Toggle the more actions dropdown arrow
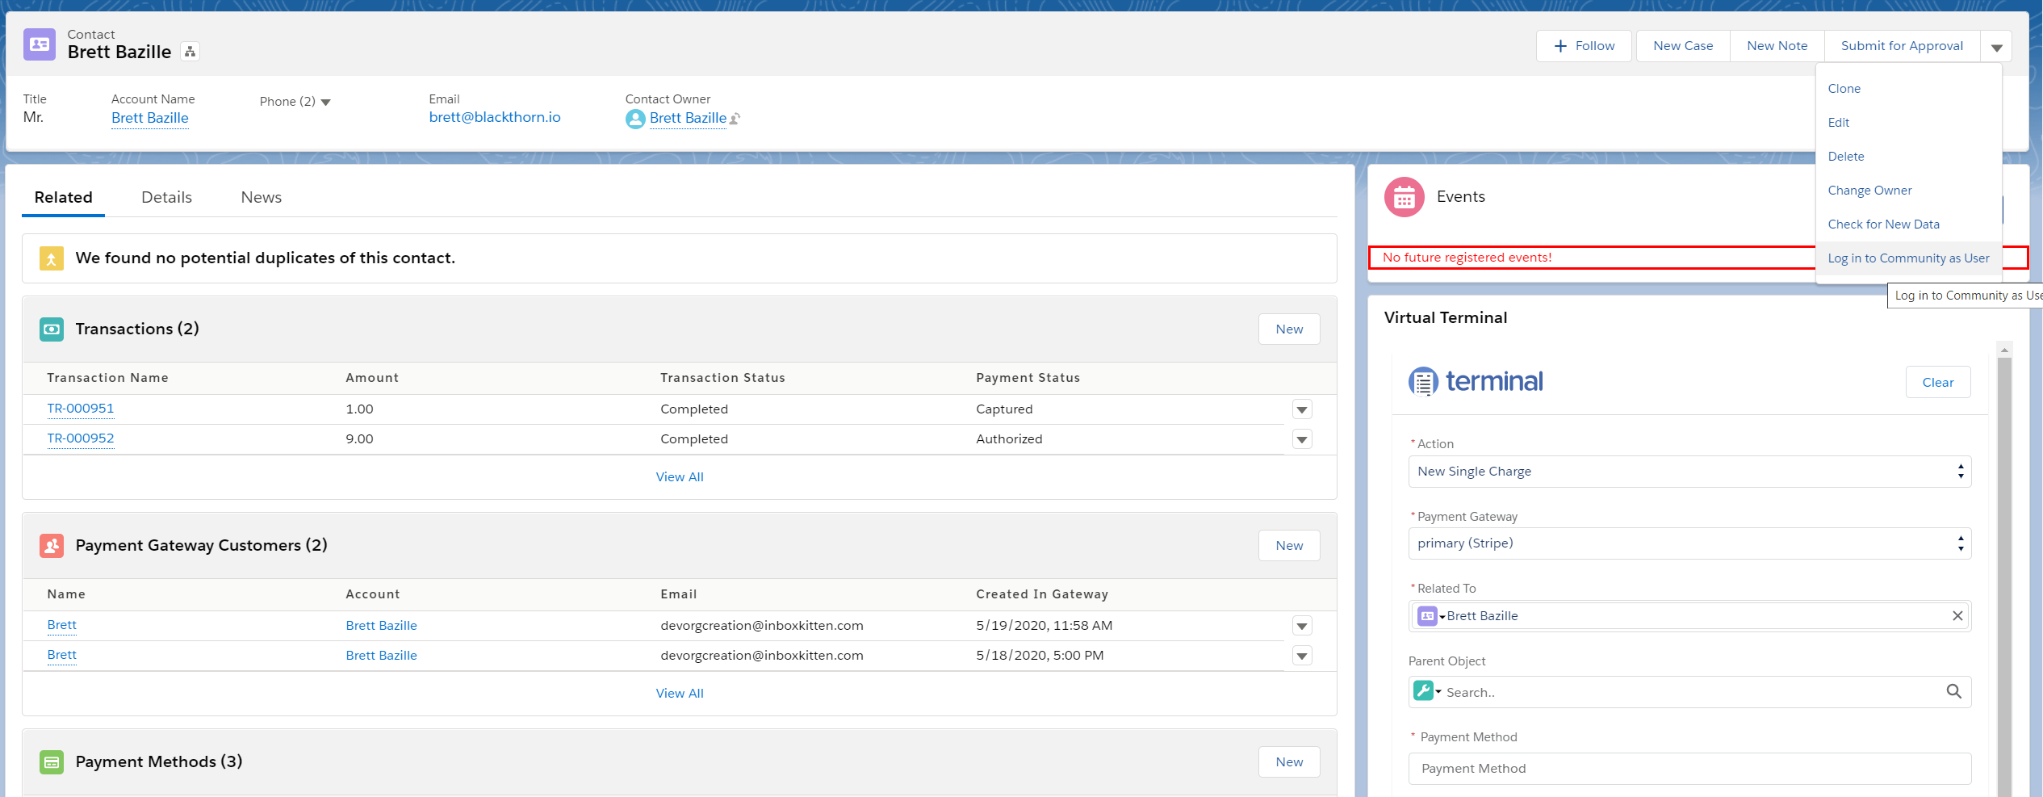The height and width of the screenshot is (797, 2043). (x=1996, y=47)
